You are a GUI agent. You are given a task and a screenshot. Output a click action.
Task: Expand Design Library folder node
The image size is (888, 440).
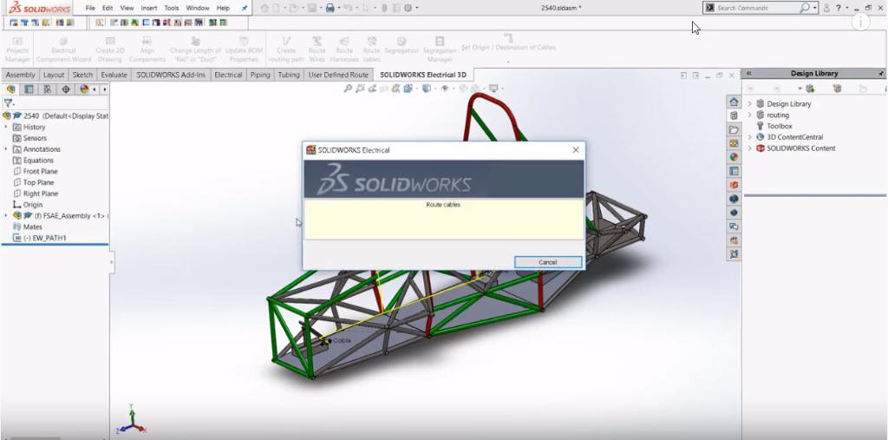[x=750, y=104]
